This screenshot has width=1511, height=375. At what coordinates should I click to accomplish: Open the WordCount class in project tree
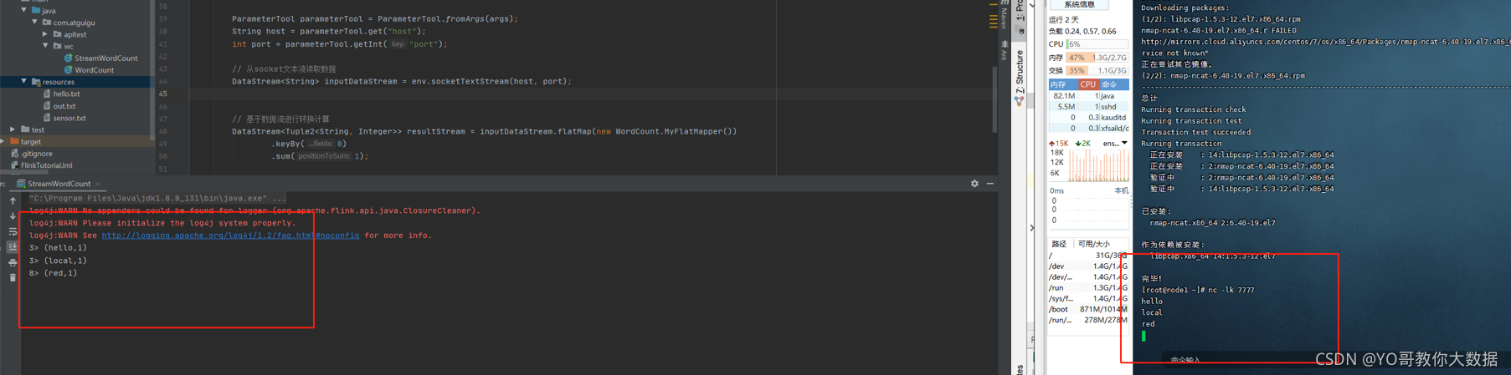95,70
